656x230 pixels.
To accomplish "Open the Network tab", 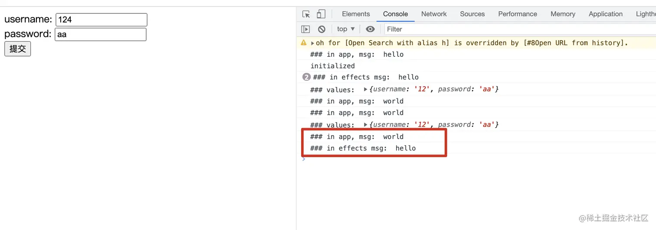I will tap(434, 14).
